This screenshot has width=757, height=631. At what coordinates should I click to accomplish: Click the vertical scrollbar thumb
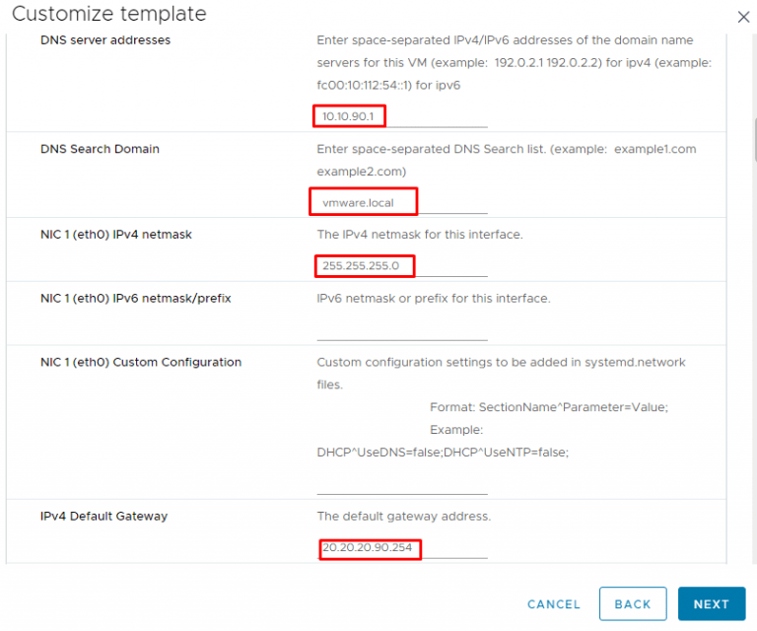(754, 146)
